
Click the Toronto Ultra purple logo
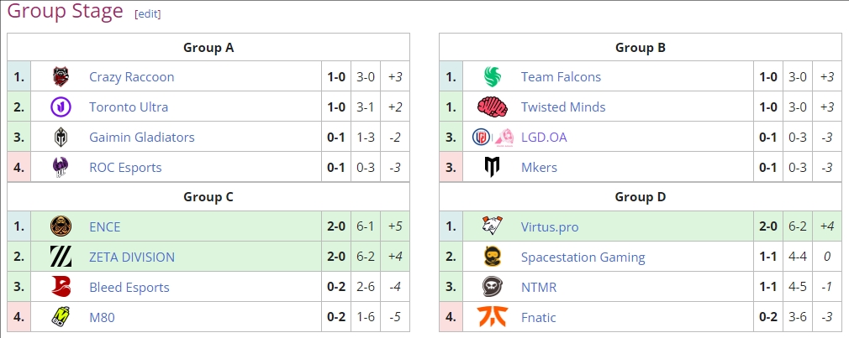point(61,107)
